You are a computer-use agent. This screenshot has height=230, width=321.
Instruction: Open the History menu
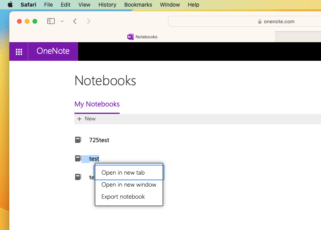pos(107,5)
